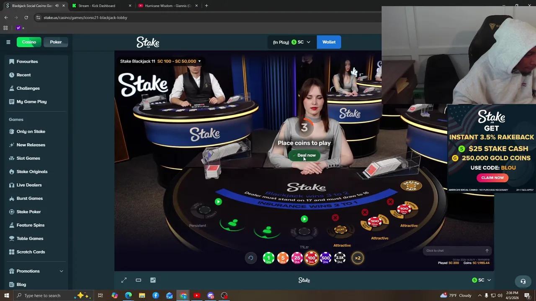Screen dimensions: 536x301
Task: Click the taskbar search box
Action: pyautogui.click(x=54, y=296)
